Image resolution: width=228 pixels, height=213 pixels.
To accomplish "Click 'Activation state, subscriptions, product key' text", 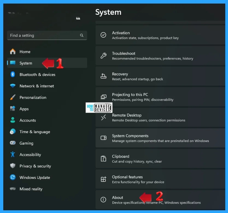I will point(145,38).
